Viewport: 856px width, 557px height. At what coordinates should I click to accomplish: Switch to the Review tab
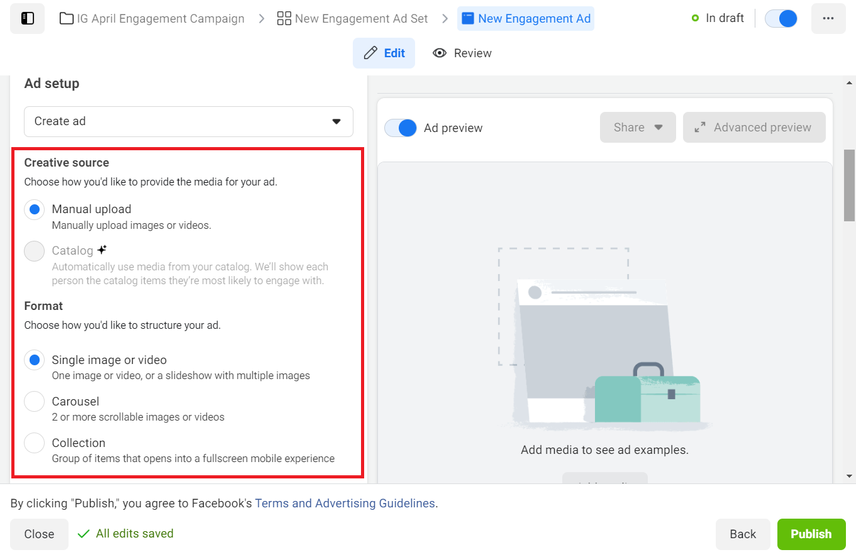point(462,53)
